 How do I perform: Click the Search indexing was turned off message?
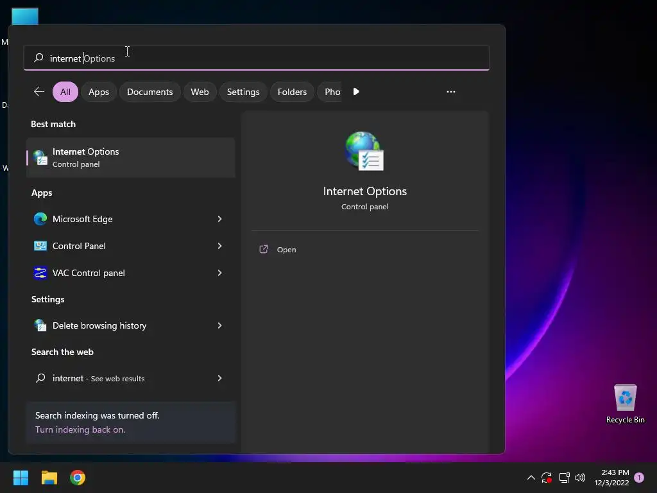coord(98,415)
